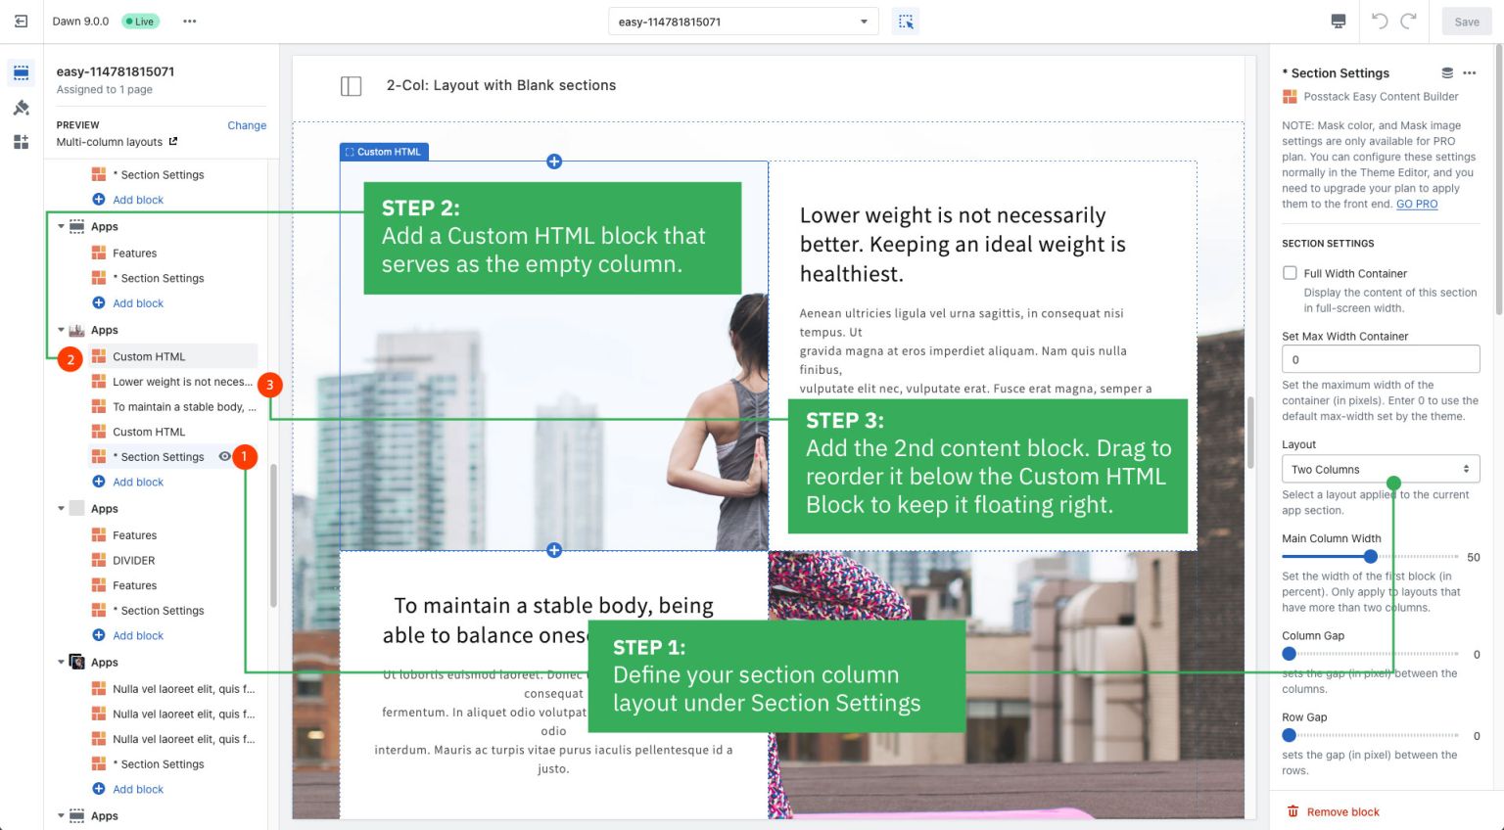Open the theme actions three-dot menu
Viewport: 1504px width, 830px height.
point(190,22)
